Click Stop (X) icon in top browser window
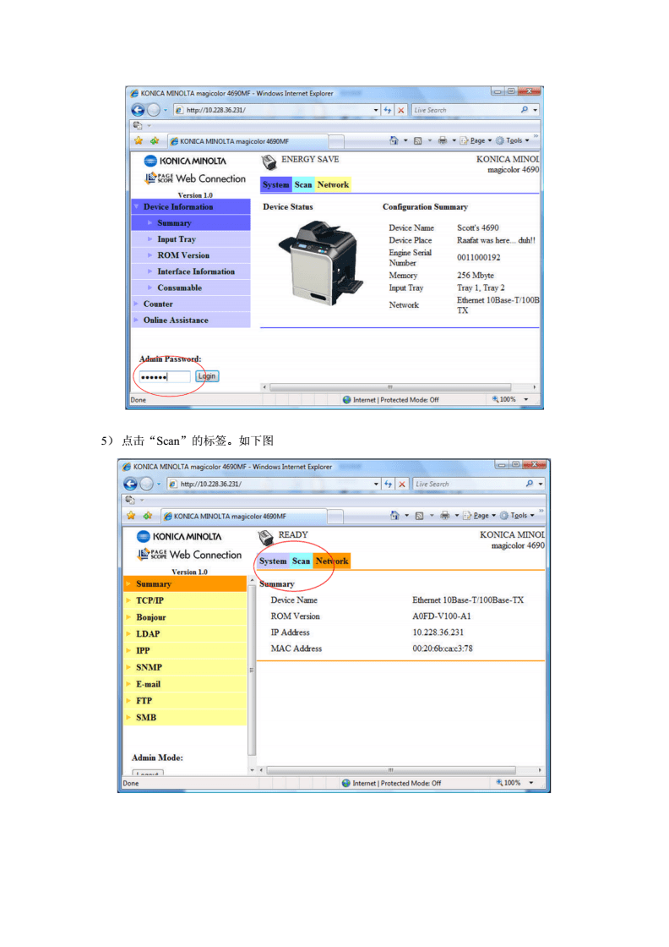 click(401, 110)
